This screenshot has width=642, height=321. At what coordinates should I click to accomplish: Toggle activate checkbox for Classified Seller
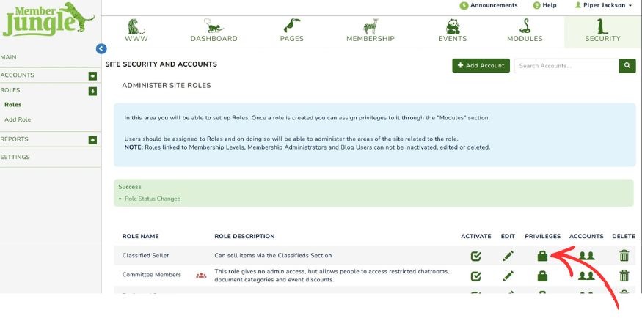click(475, 256)
